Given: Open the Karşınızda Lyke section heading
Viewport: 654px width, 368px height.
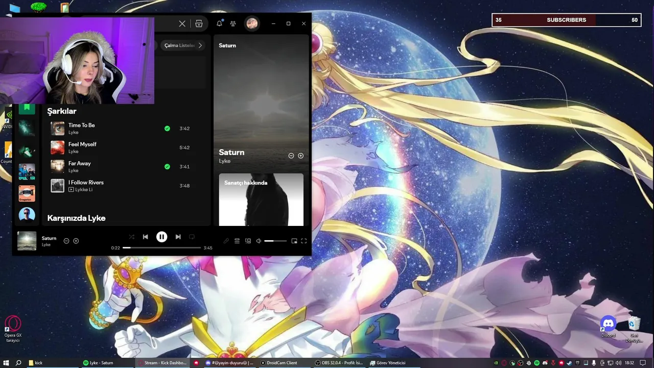Looking at the screenshot, I should tap(76, 218).
